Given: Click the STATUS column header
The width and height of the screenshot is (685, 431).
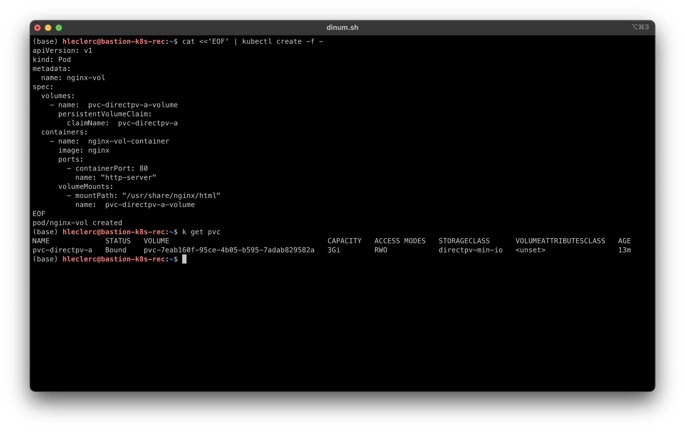Looking at the screenshot, I should [118, 241].
